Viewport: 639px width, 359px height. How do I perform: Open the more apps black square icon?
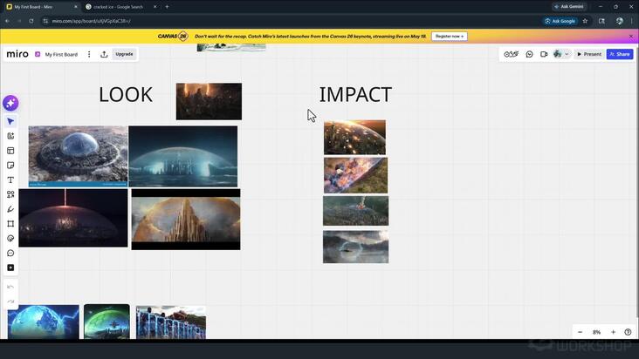pyautogui.click(x=10, y=268)
